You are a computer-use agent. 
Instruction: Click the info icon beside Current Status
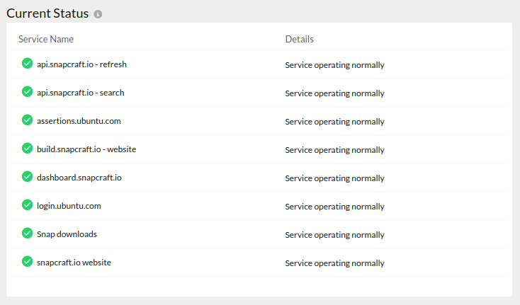tap(98, 14)
